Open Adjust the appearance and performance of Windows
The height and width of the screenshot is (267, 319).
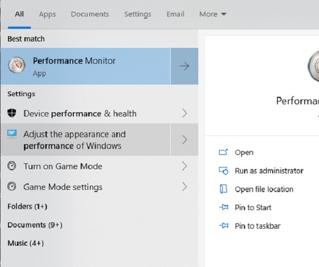(86, 139)
